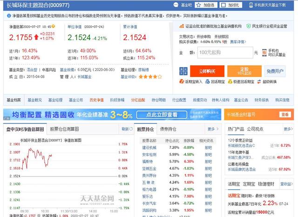Image resolution: width=298 pixels, height=217 pixels.
Task: Click the 立即购买 button
Action: coord(207,71)
